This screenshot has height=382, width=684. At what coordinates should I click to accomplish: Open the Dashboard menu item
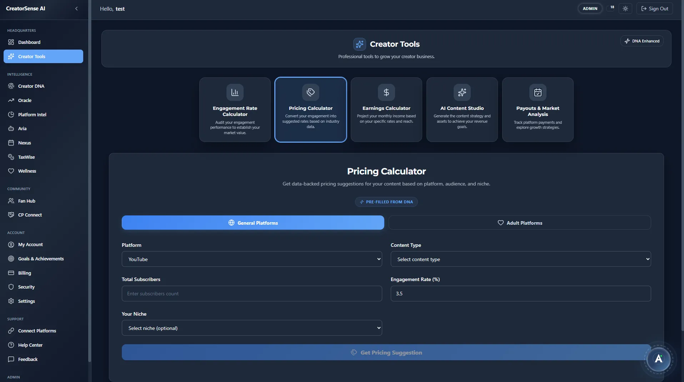29,42
